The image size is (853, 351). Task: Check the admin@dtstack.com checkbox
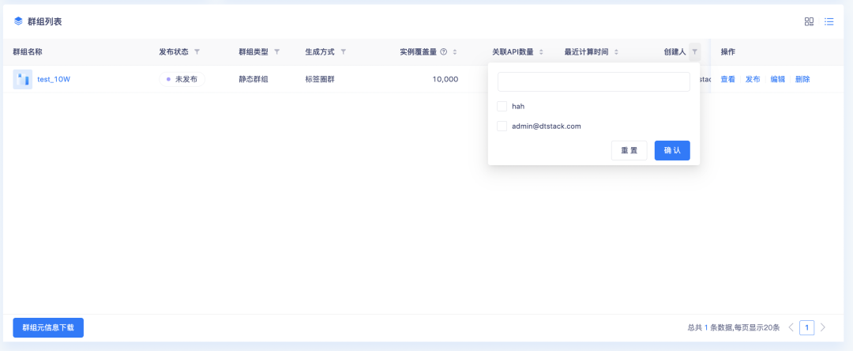tap(502, 126)
